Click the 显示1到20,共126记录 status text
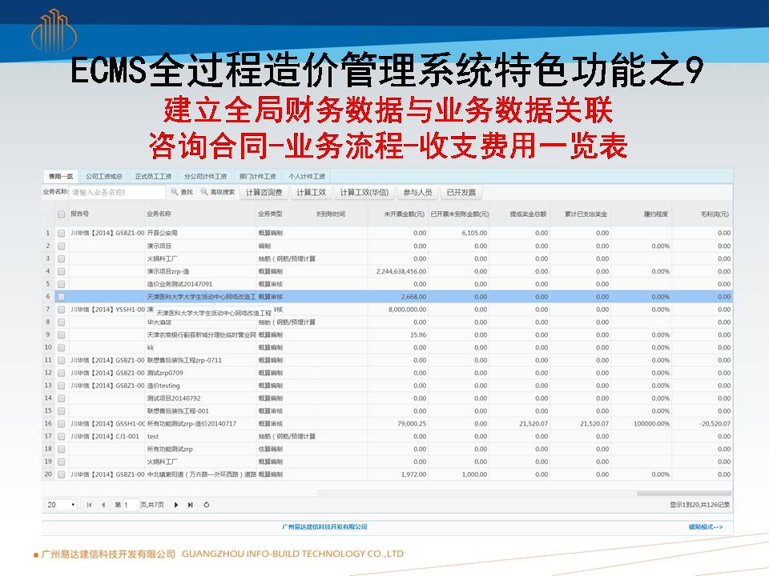The image size is (769, 576). click(700, 505)
